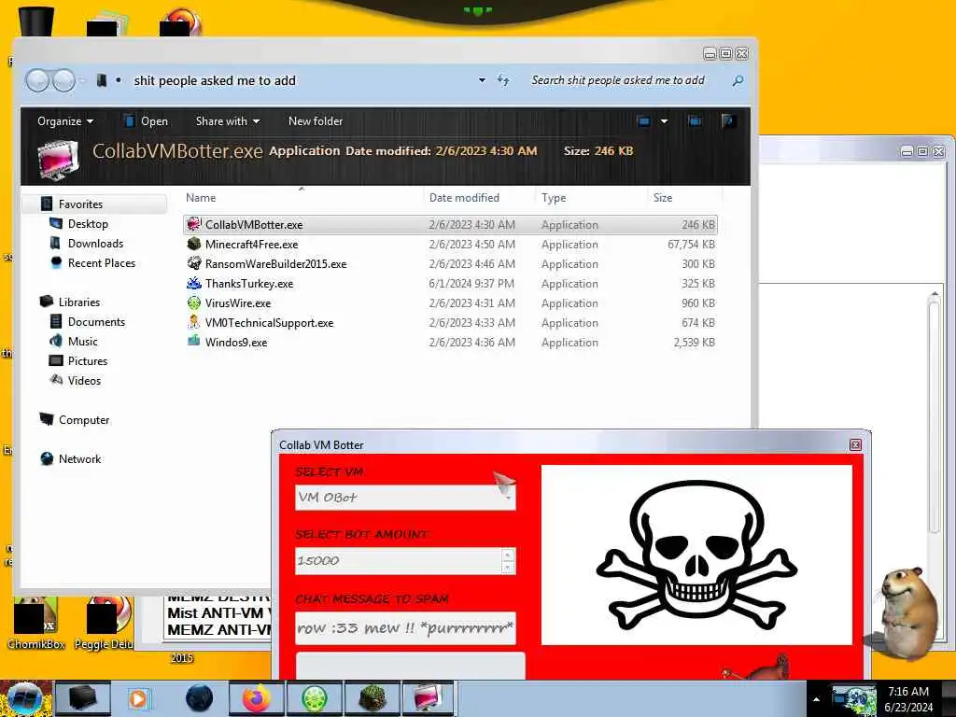The image size is (956, 717).
Task: Click the Windos9.exe file icon
Action: click(x=194, y=342)
